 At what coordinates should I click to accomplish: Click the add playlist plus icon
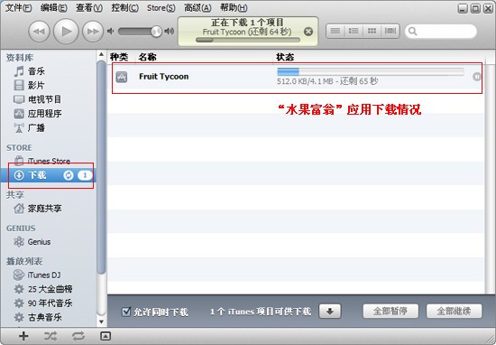(x=23, y=336)
